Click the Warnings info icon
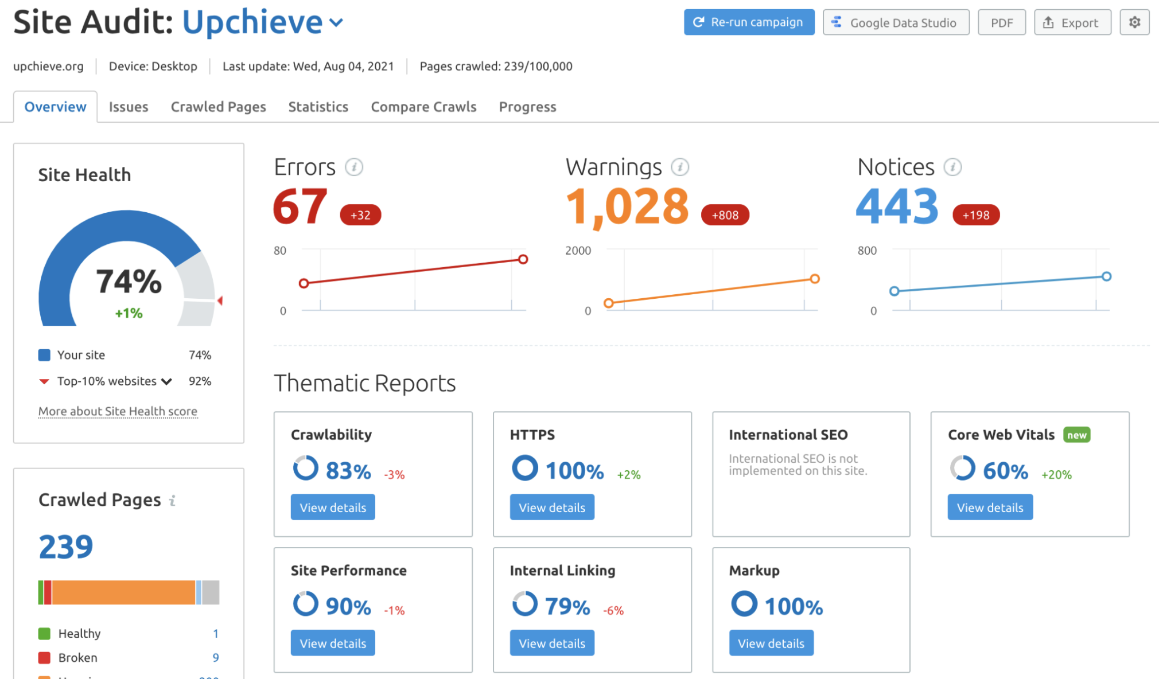 680,167
